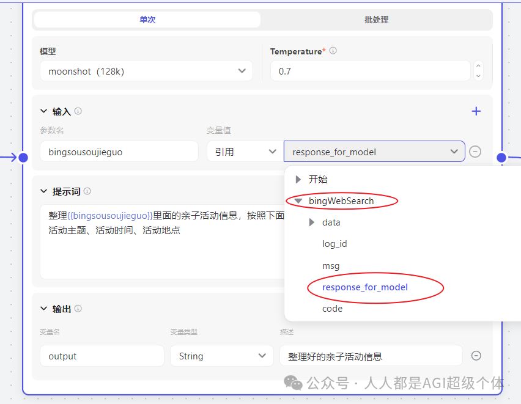Click the Temperature info icon
This screenshot has height=404, width=521.
[333, 51]
